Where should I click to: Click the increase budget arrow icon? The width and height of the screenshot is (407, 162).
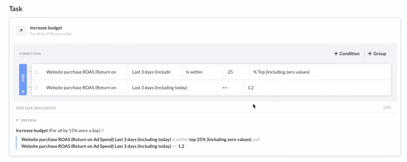tap(21, 30)
